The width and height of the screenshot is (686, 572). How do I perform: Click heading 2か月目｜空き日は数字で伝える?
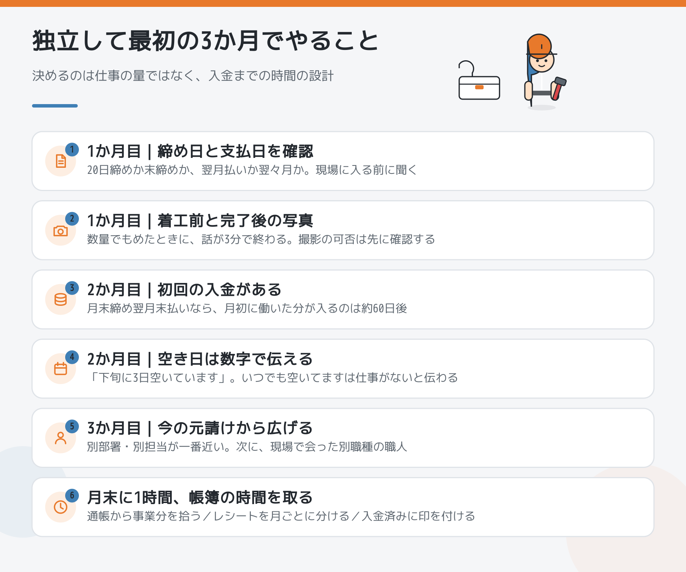200,359
